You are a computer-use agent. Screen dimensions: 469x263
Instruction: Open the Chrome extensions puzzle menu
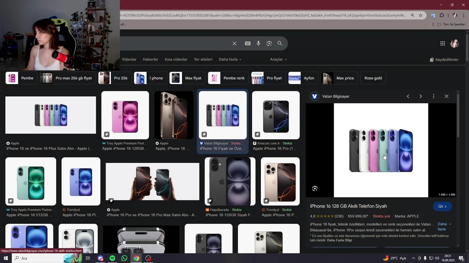[442, 15]
